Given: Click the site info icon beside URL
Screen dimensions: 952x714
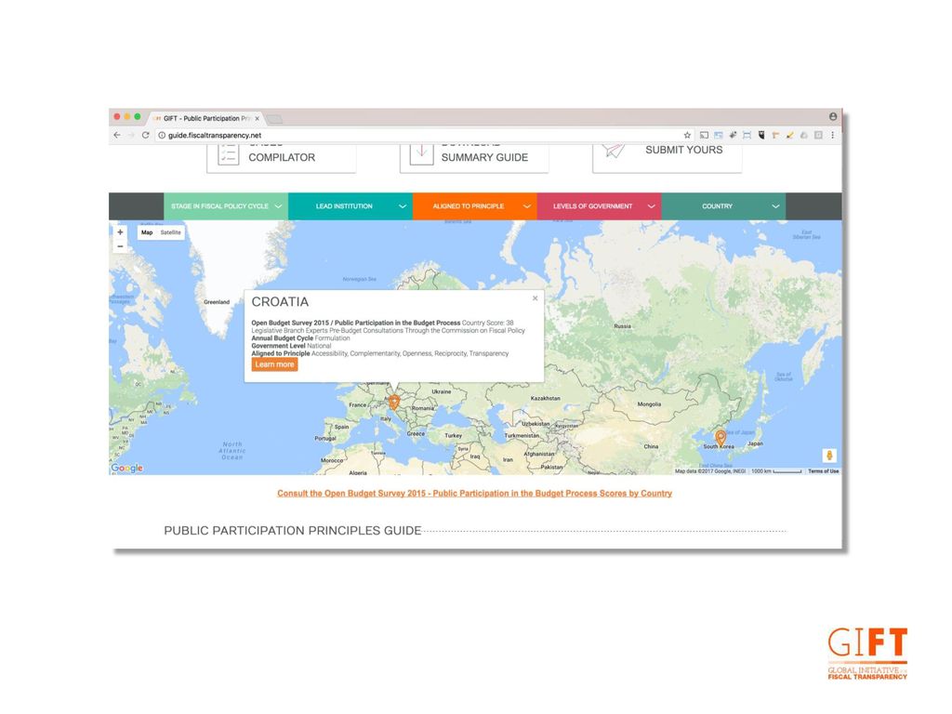Looking at the screenshot, I should point(162,135).
